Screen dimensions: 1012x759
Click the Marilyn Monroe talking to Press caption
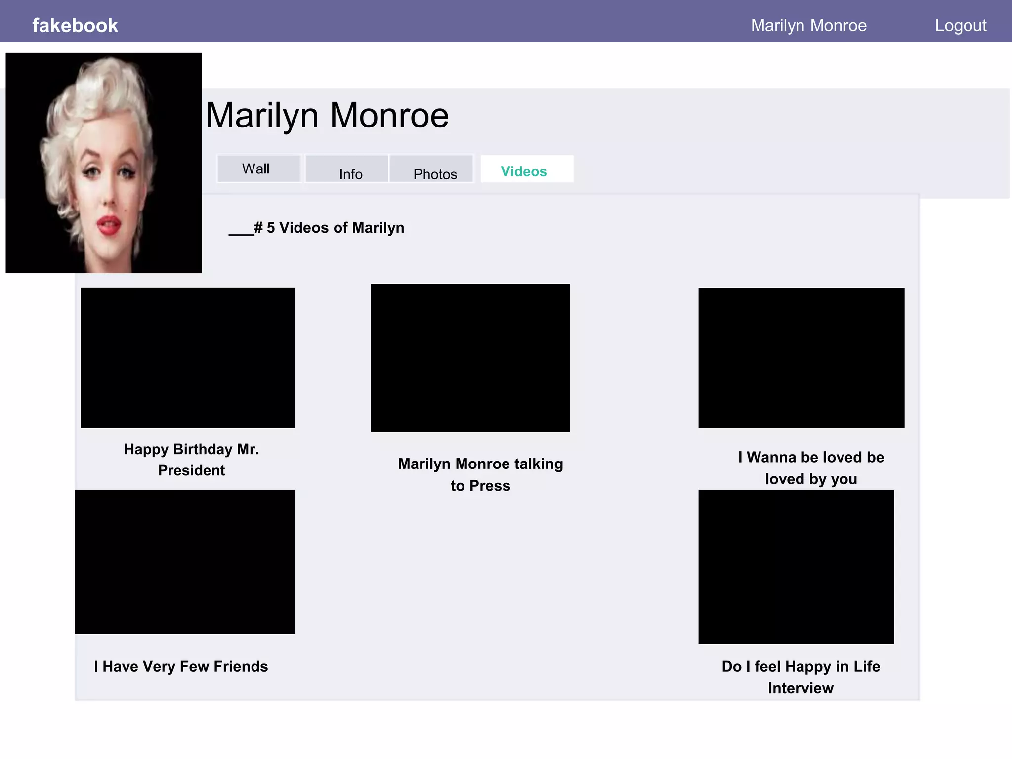[x=480, y=474]
